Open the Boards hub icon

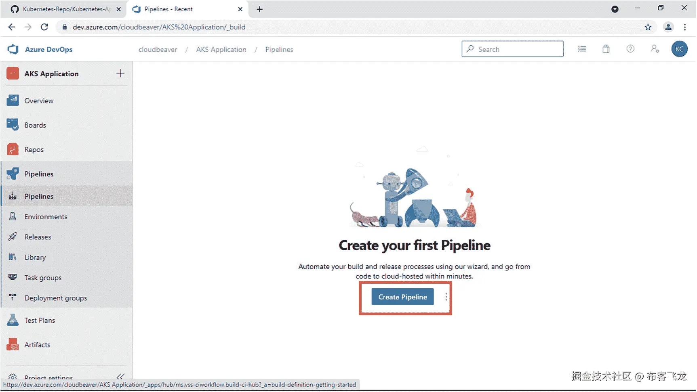point(13,125)
